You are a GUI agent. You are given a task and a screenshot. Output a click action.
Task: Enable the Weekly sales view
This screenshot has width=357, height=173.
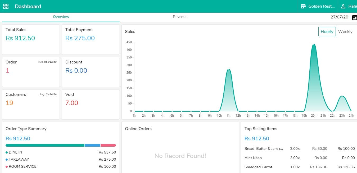point(345,31)
